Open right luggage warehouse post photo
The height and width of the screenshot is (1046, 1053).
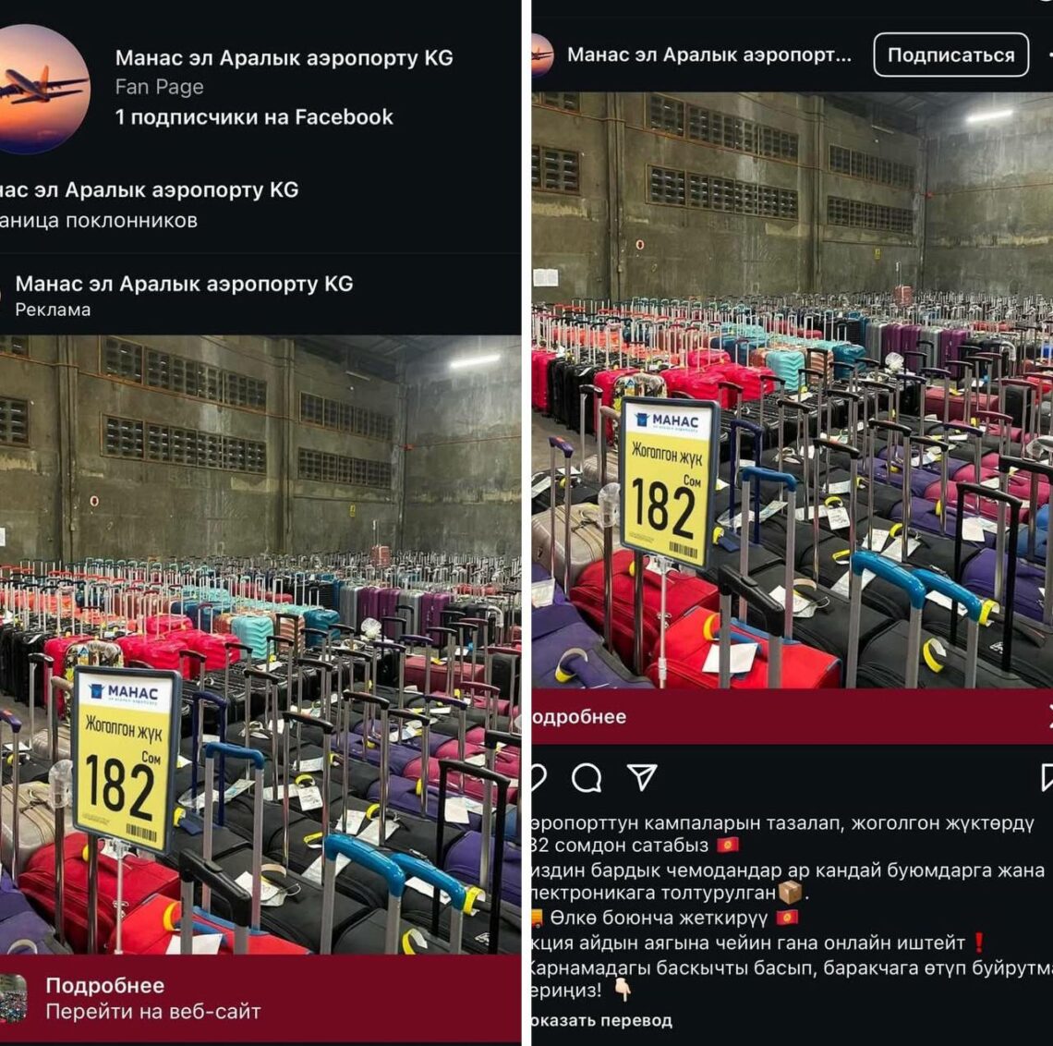point(792,390)
